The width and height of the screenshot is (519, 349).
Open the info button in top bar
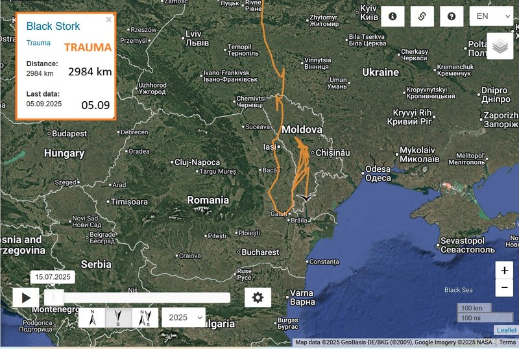[x=392, y=16]
